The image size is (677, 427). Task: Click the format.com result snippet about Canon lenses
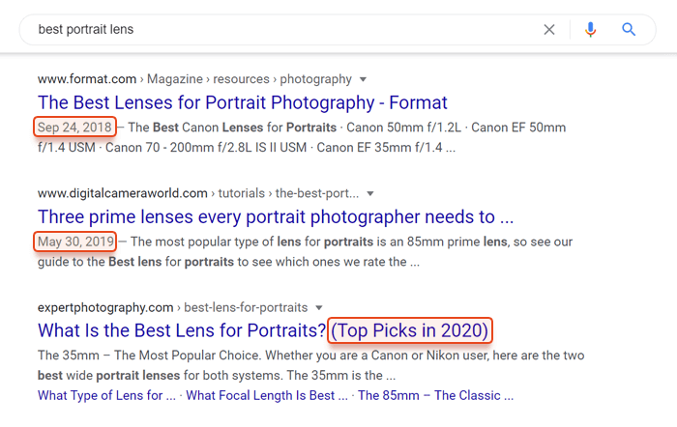click(x=302, y=137)
